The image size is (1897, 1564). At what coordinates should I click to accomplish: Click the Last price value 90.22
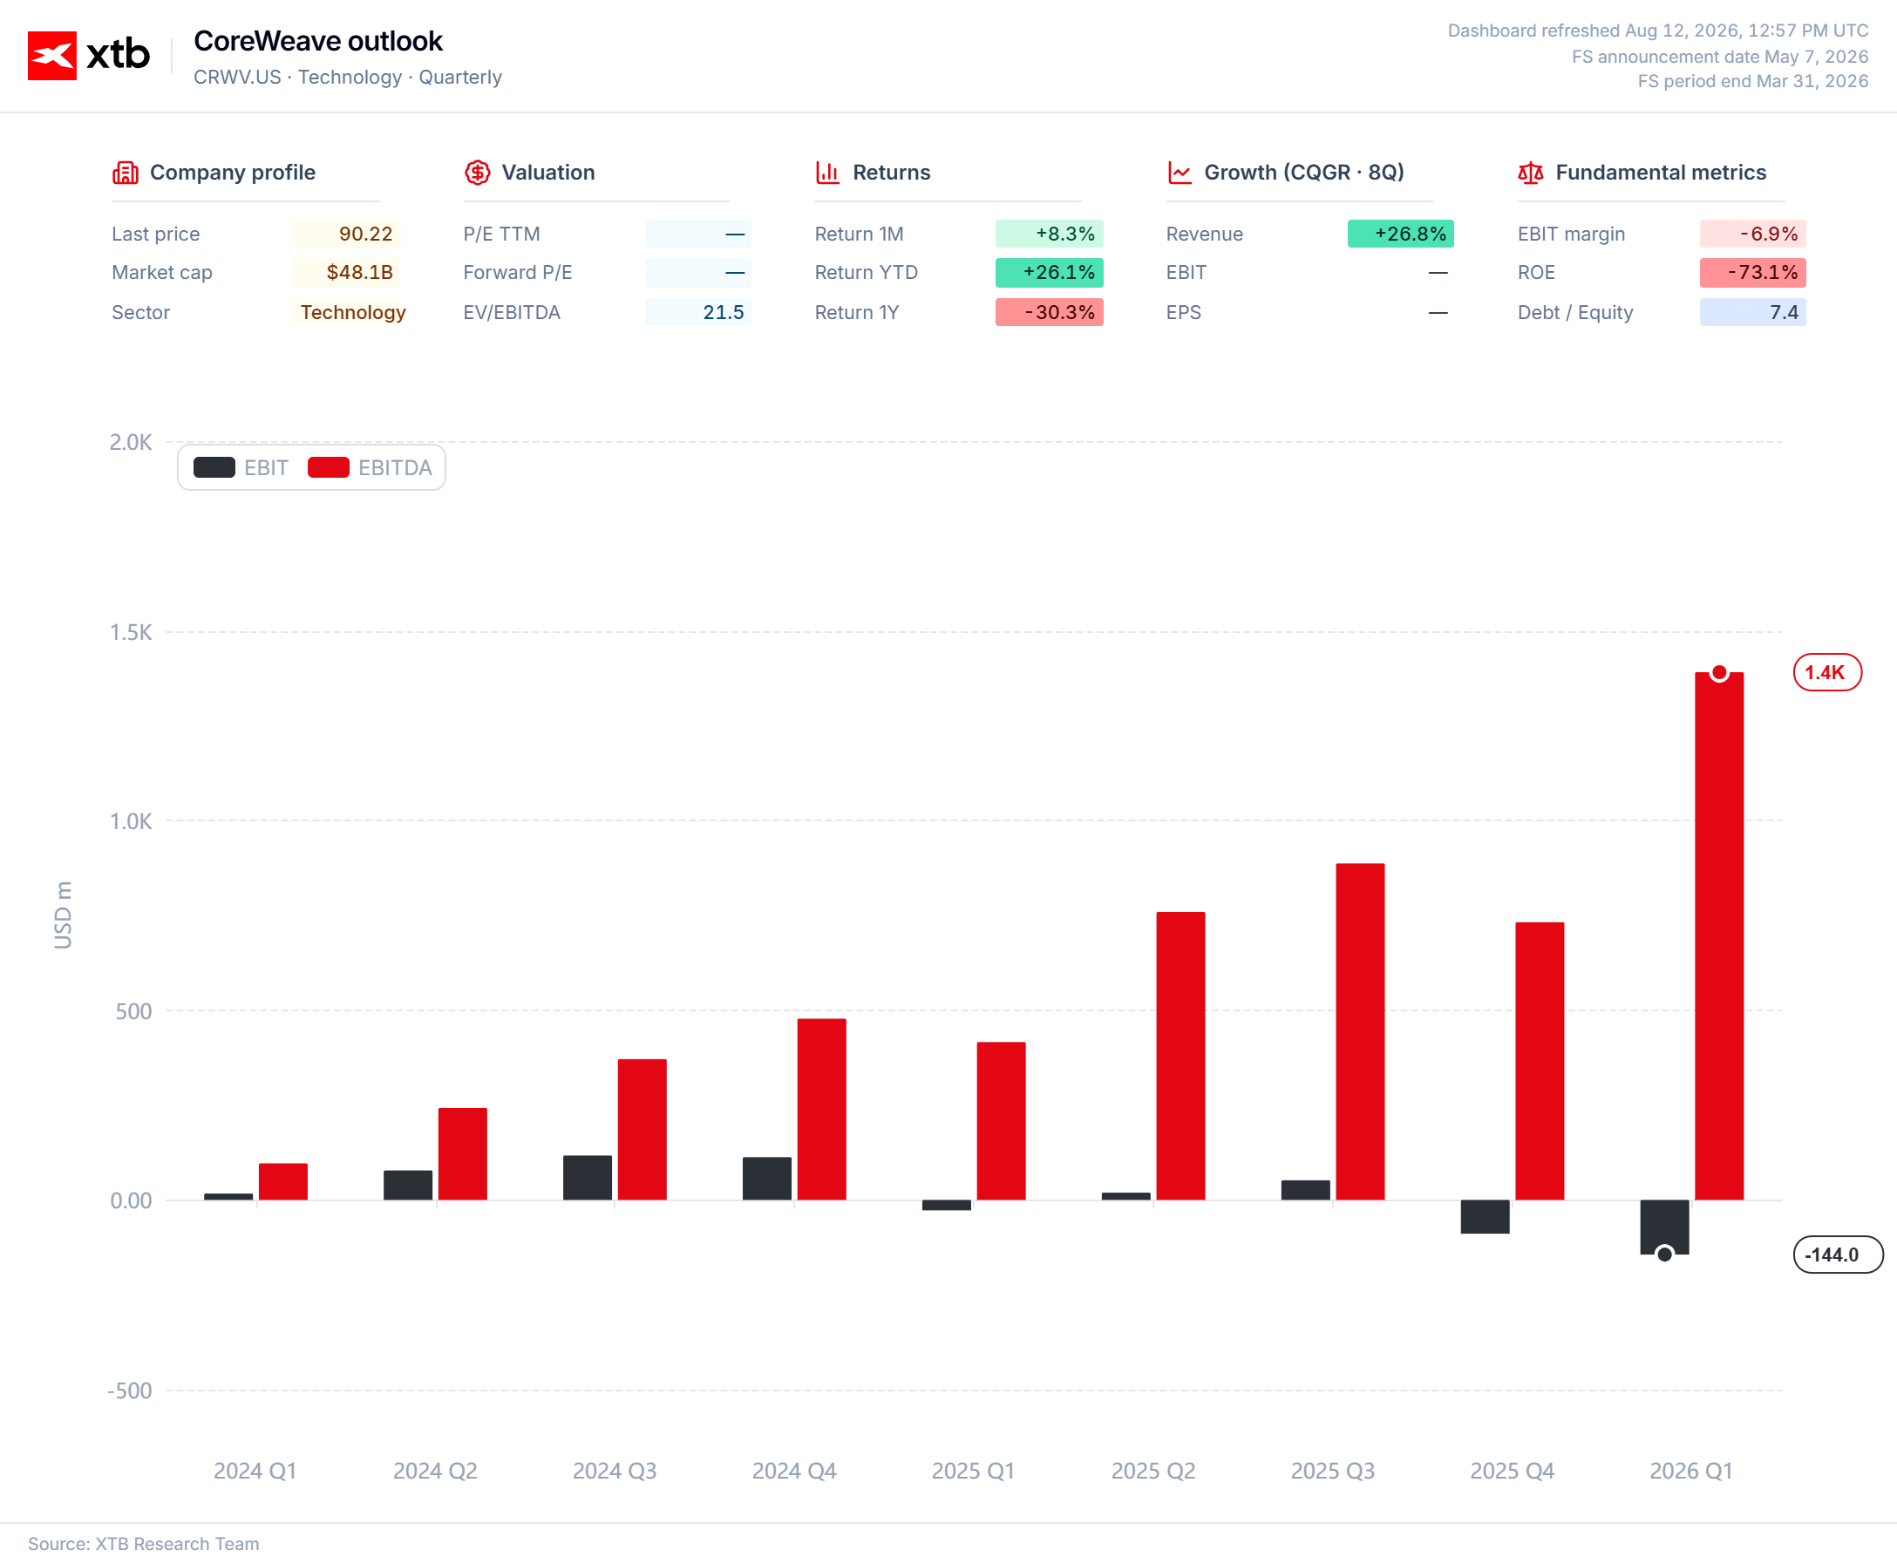(347, 235)
